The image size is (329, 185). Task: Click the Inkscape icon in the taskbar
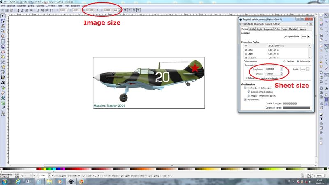71,181
